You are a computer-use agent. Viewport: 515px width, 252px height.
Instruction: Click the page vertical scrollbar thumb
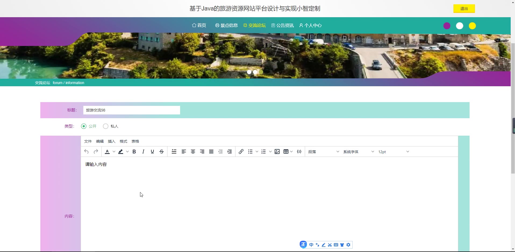513,108
